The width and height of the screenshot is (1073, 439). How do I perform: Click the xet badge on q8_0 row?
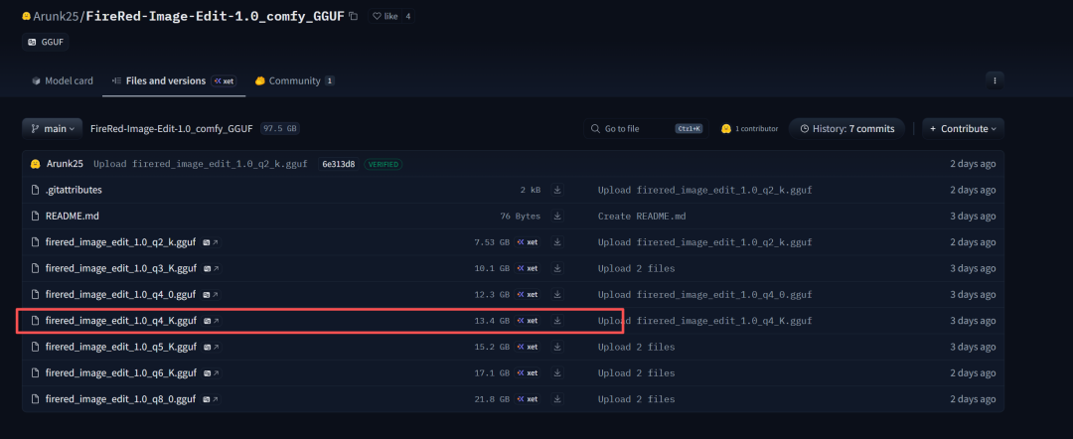click(528, 398)
